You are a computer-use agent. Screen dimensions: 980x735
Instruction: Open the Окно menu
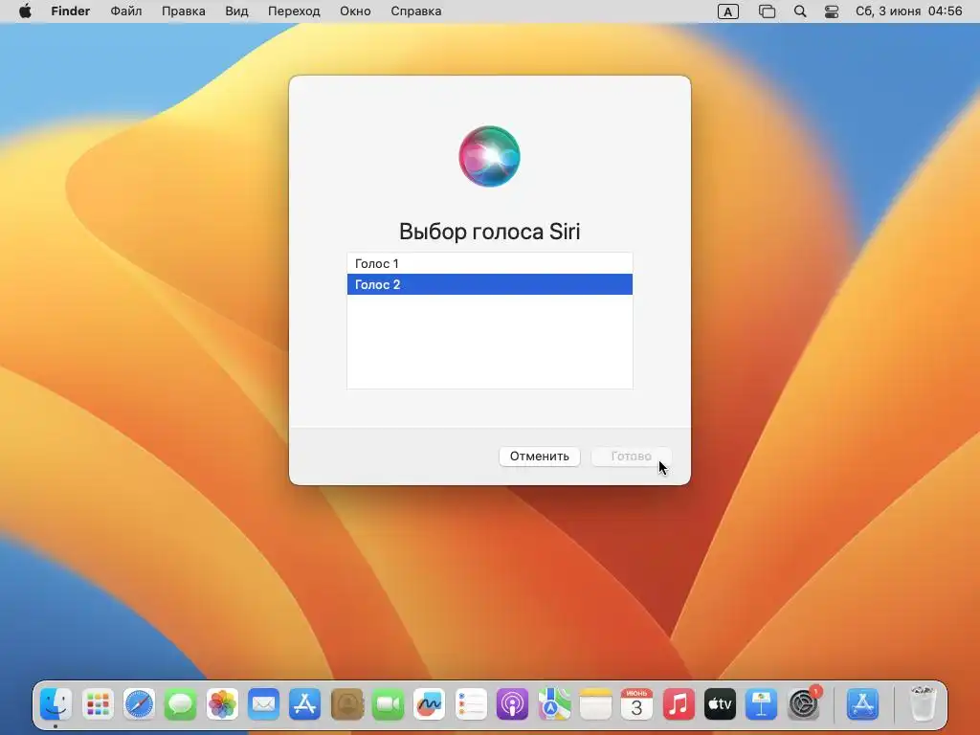(355, 11)
